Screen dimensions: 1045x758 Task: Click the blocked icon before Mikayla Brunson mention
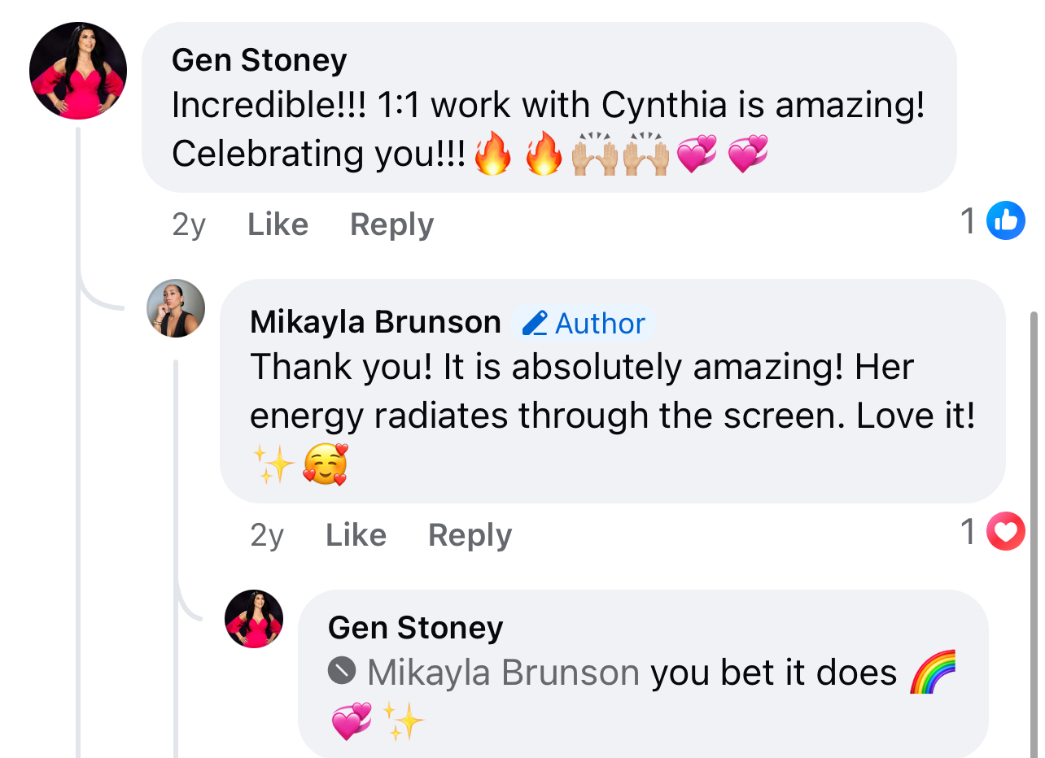click(x=342, y=671)
